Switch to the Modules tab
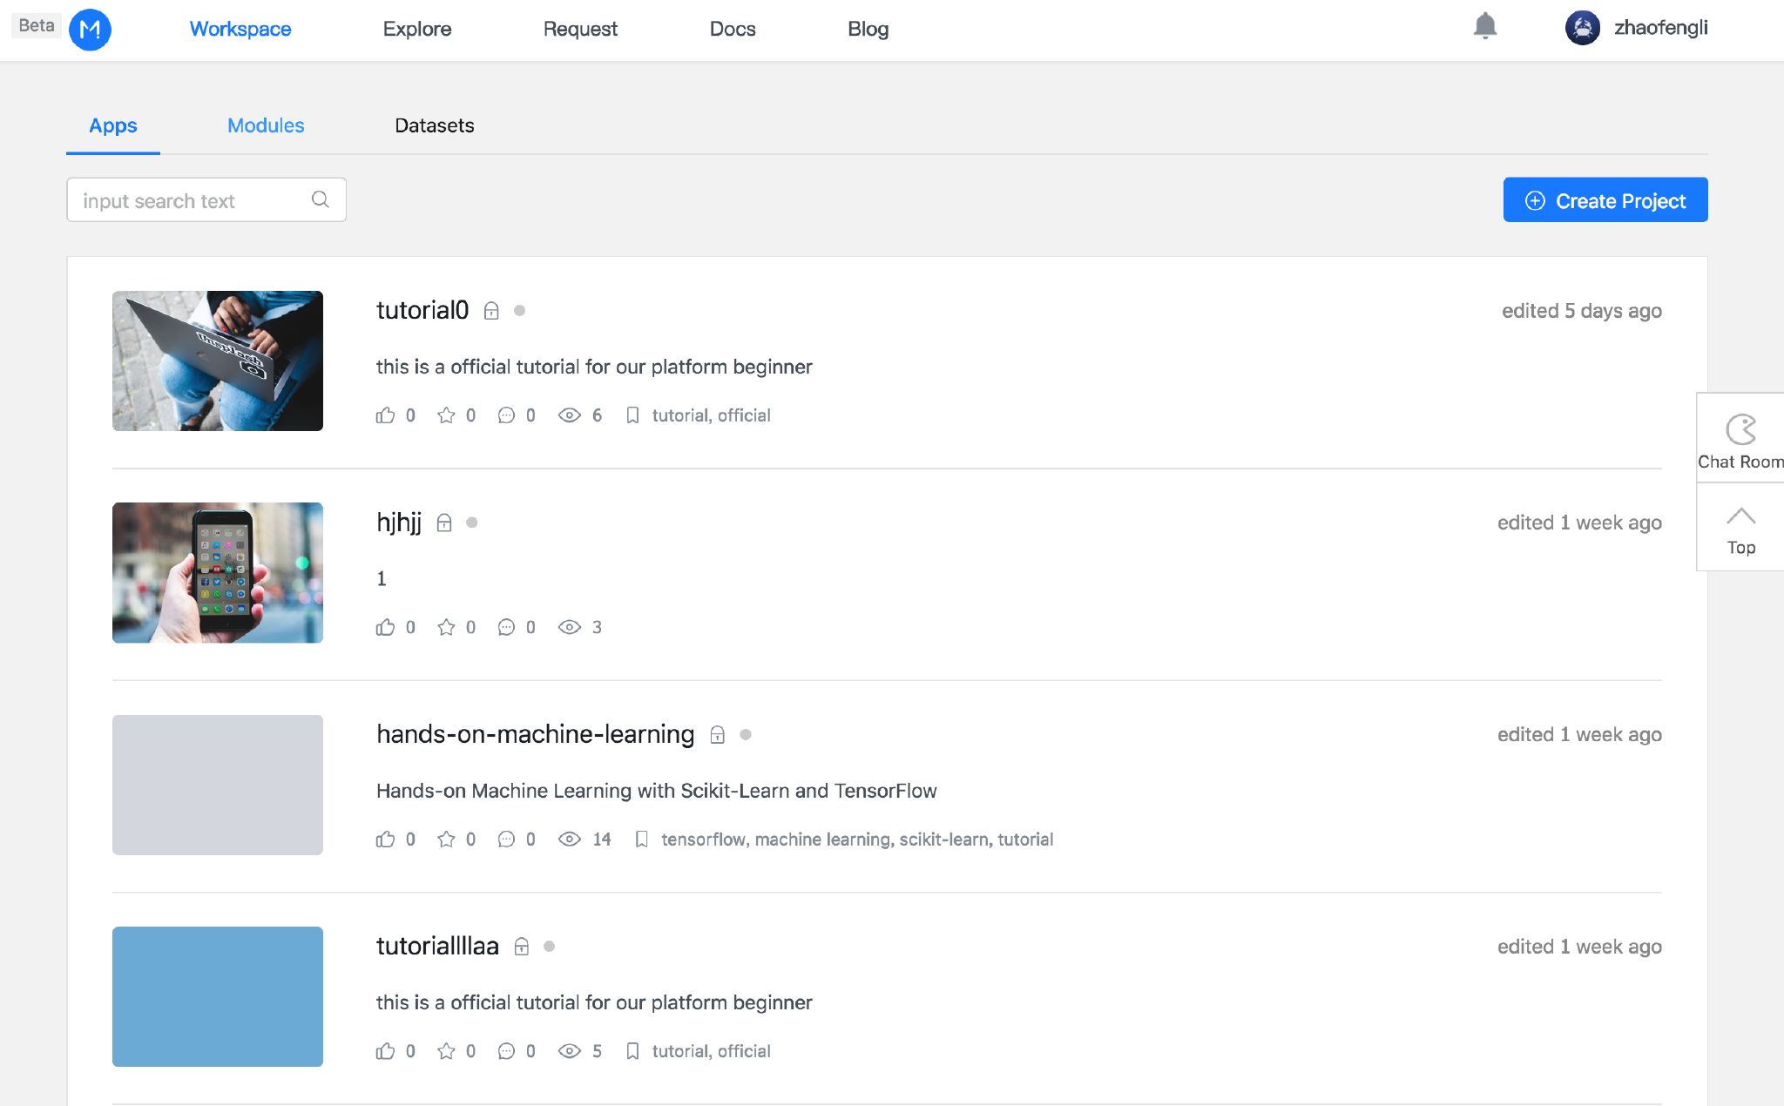The image size is (1784, 1106). click(x=266, y=125)
